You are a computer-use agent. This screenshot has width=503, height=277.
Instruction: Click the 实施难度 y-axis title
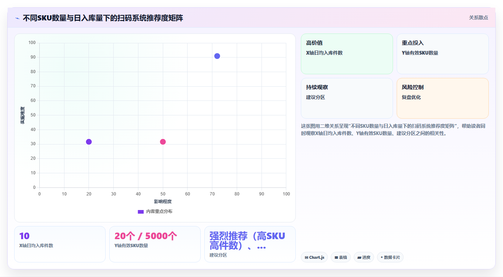tap(22, 115)
